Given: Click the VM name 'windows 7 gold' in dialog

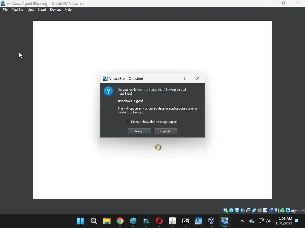Looking at the screenshot, I should (130, 101).
